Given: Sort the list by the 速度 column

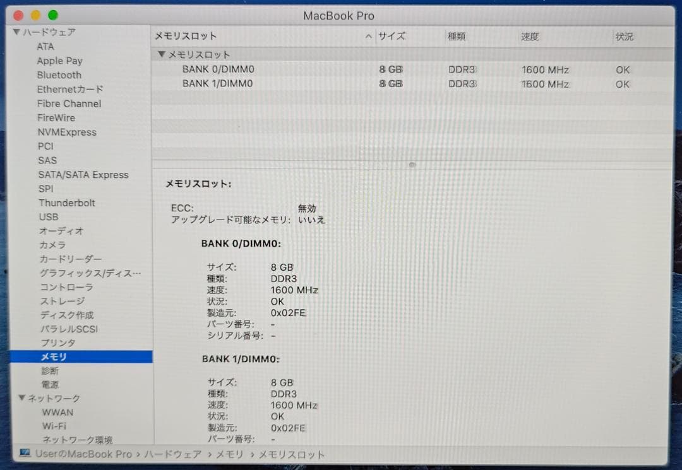Looking at the screenshot, I should coord(529,37).
